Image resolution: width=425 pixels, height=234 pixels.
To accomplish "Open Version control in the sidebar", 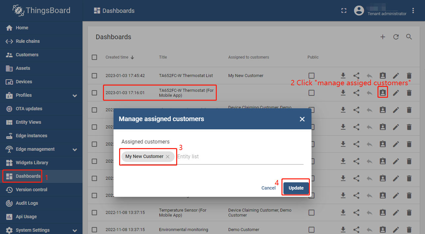I will [x=41, y=190].
